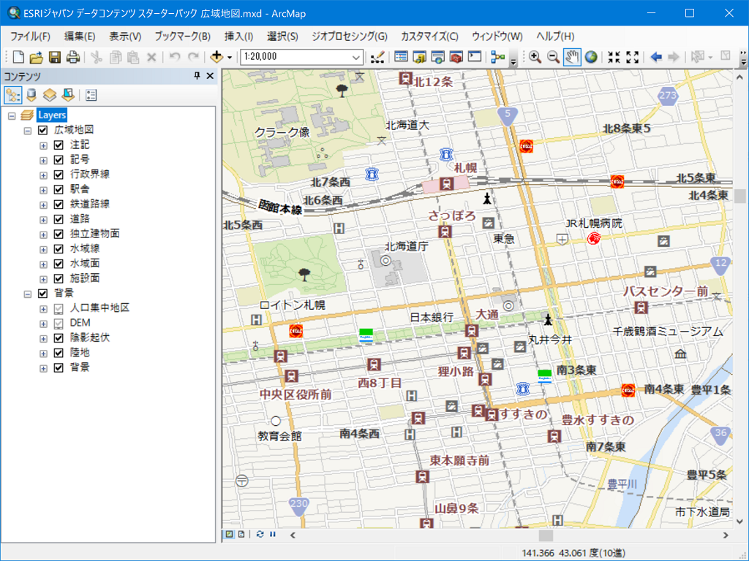Toggle 広域地図 group layer checkbox
749x561 pixels.
42,130
